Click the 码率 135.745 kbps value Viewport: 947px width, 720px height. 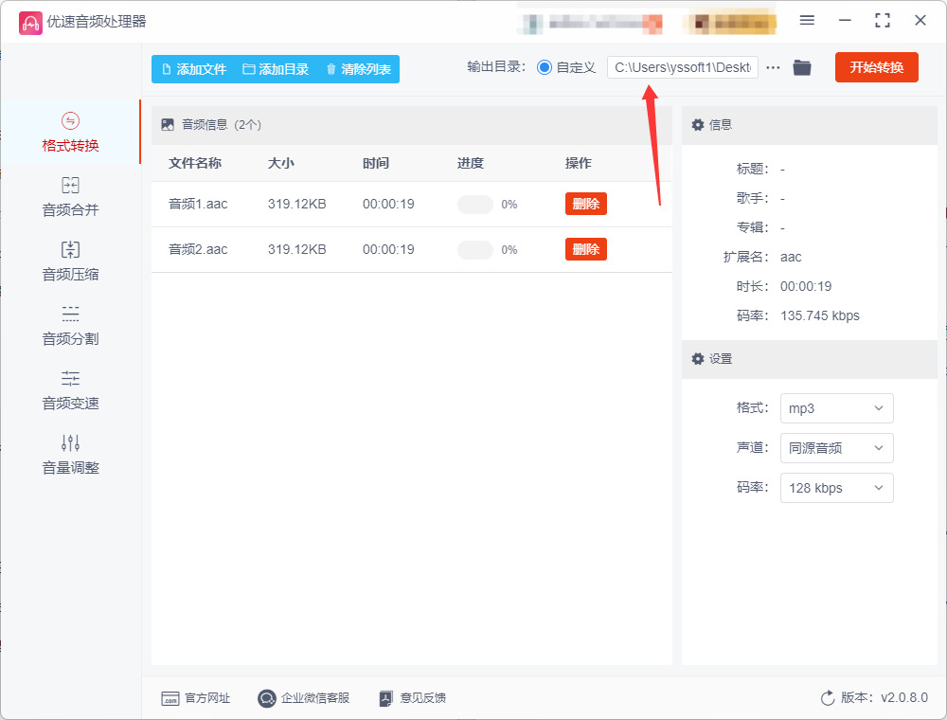(x=819, y=315)
